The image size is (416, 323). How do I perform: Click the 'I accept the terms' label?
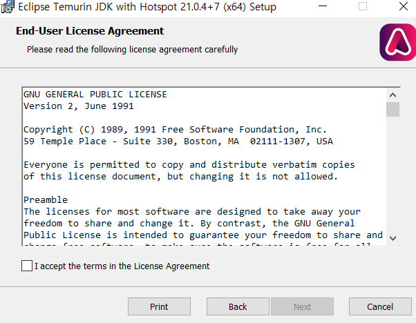coord(122,266)
